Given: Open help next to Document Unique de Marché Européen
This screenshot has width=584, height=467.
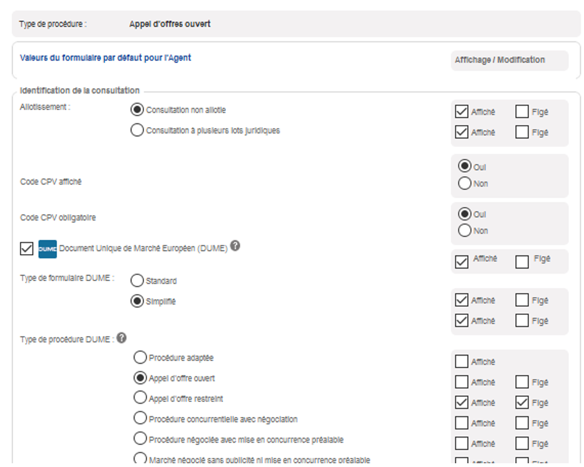Looking at the screenshot, I should (235, 246).
